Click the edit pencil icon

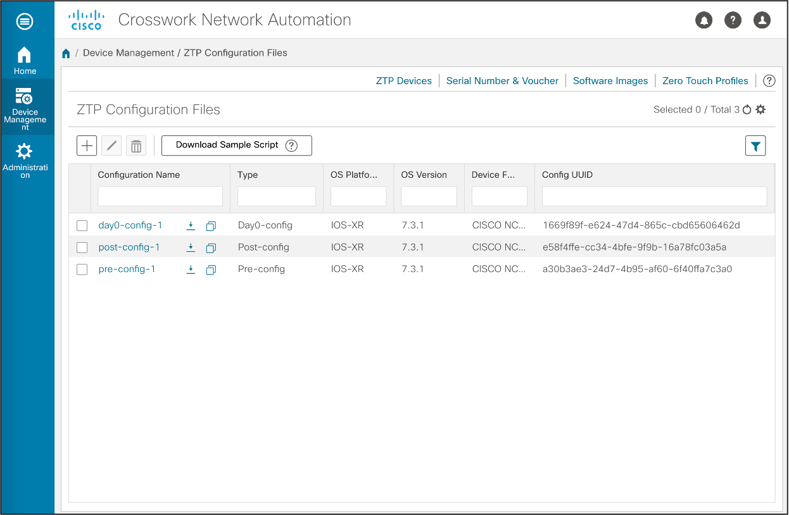point(111,146)
